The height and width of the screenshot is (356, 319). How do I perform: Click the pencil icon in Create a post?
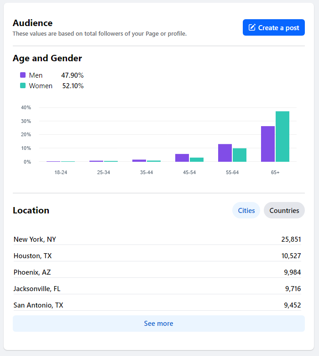(252, 28)
